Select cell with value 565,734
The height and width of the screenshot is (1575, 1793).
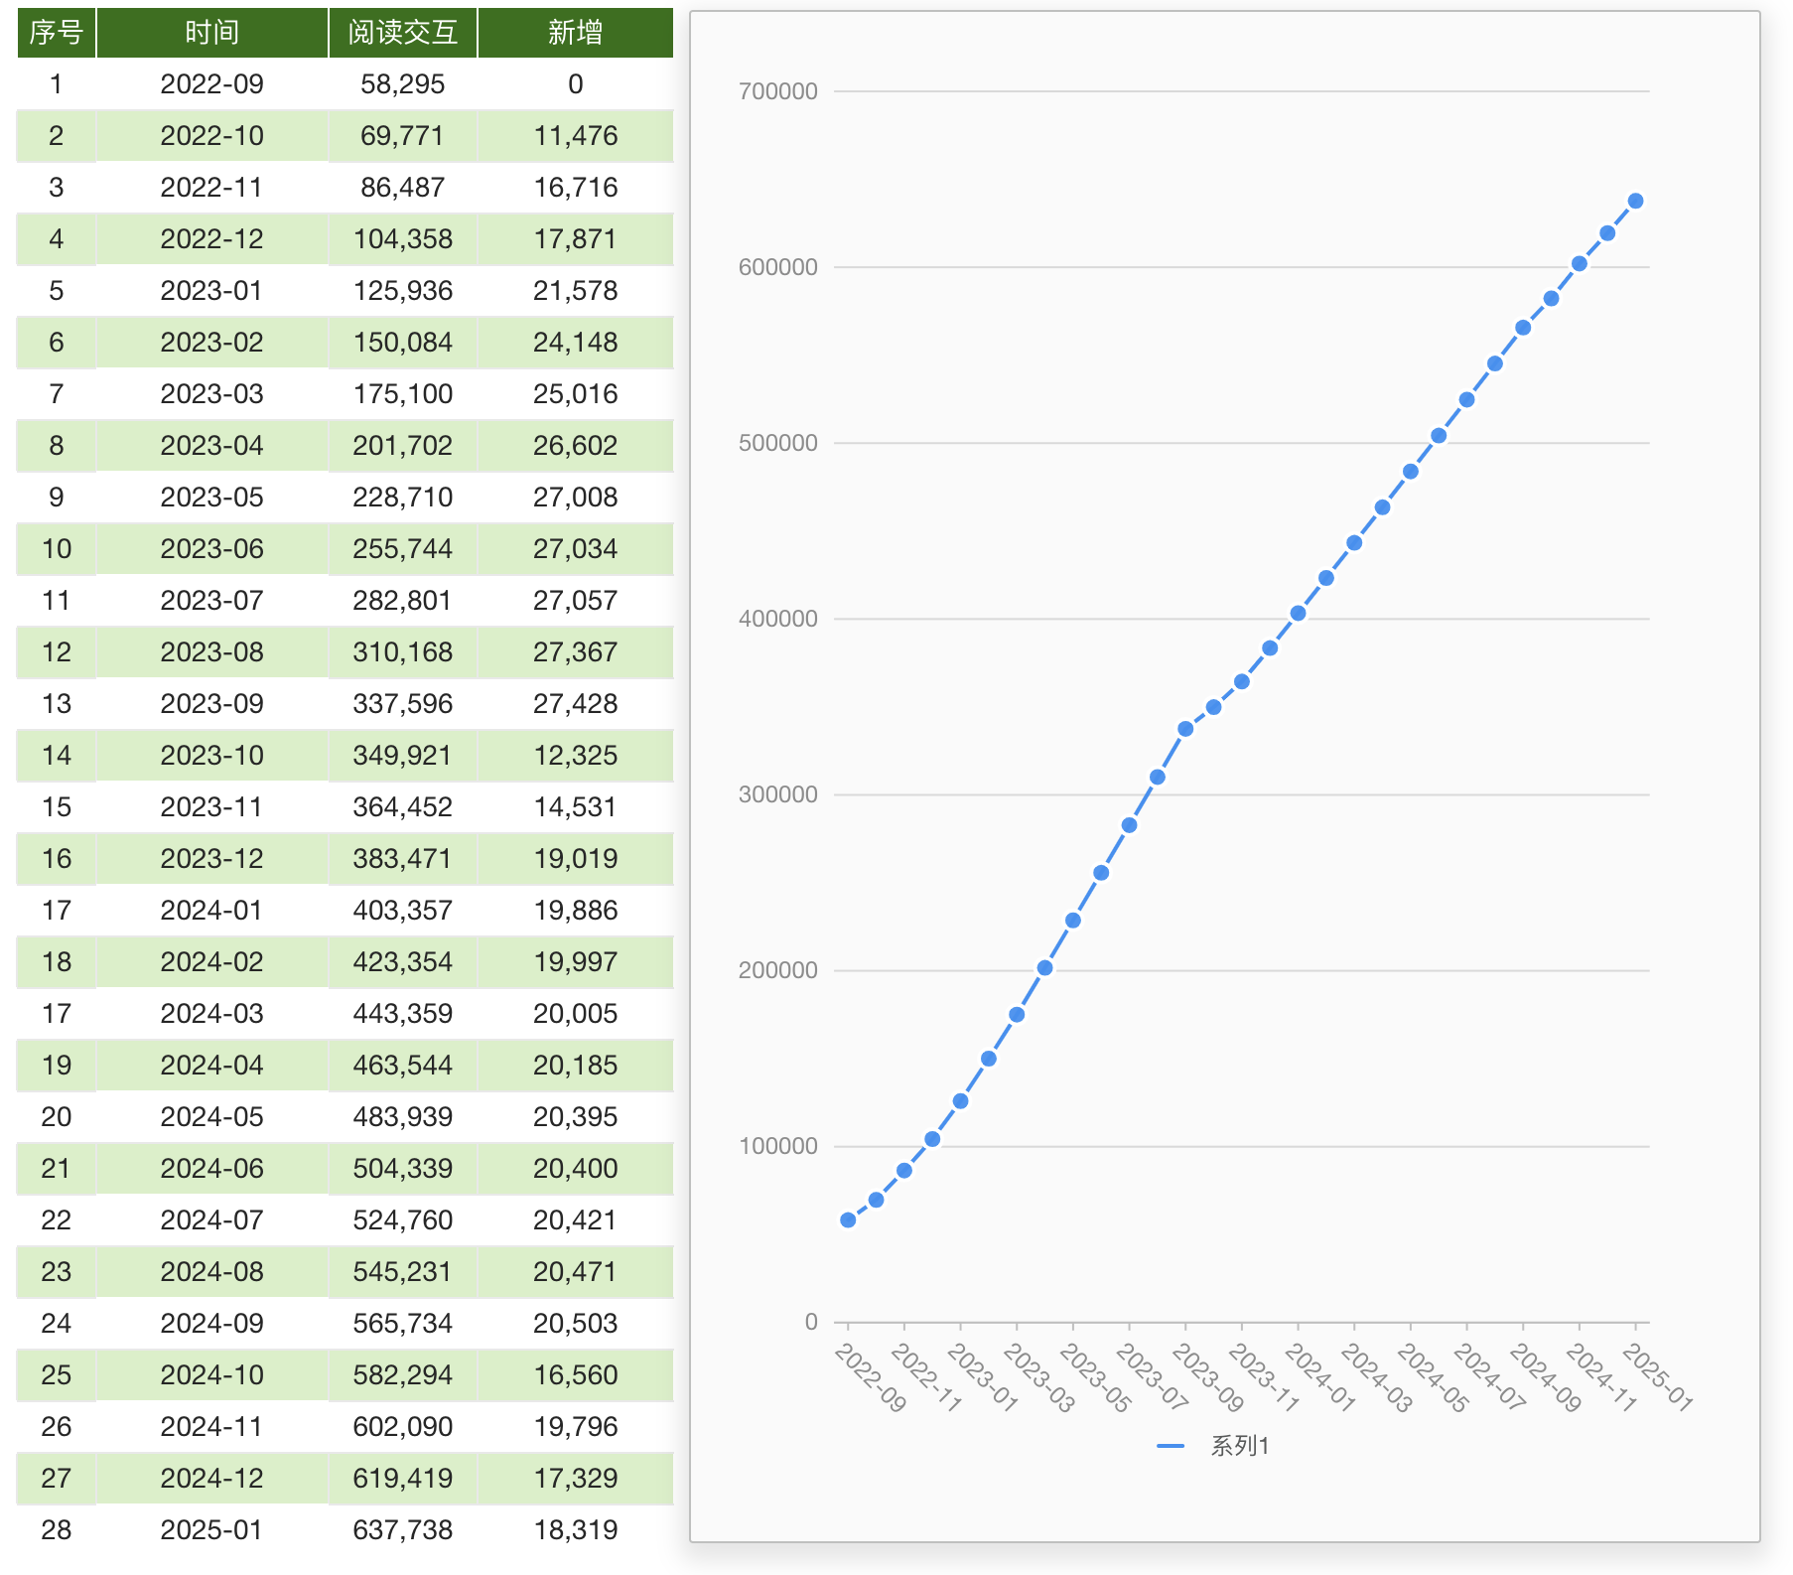pyautogui.click(x=403, y=1324)
